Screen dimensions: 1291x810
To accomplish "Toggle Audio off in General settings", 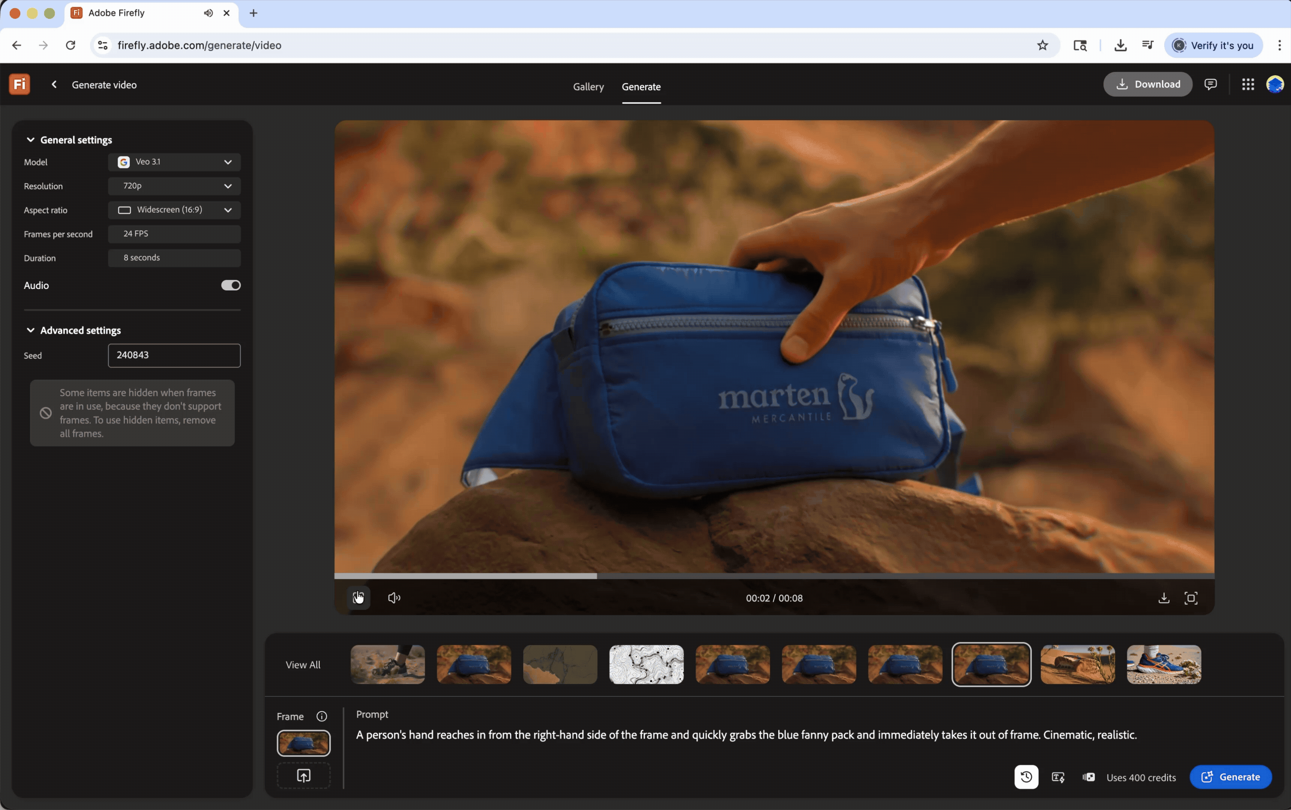I will 230,285.
